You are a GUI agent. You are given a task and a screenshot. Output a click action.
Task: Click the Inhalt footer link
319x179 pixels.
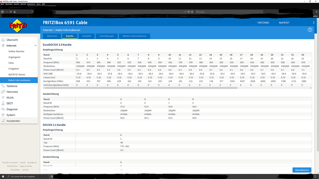point(23,162)
